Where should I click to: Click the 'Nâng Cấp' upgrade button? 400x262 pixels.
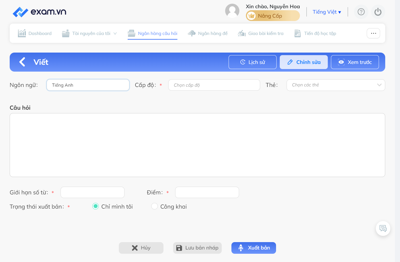[273, 16]
